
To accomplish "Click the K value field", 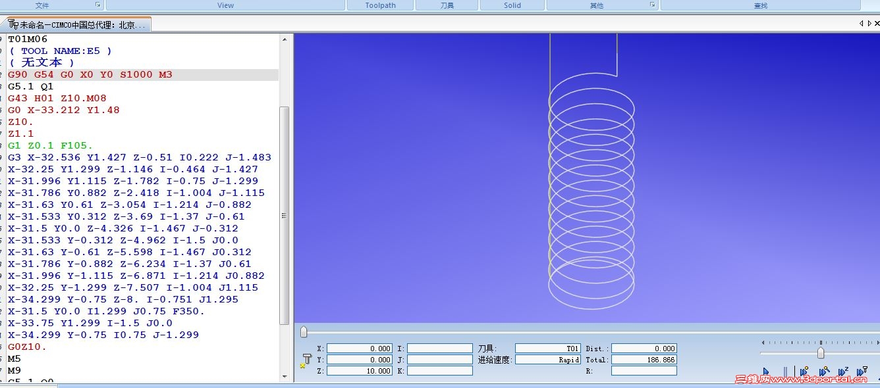I will coord(440,371).
